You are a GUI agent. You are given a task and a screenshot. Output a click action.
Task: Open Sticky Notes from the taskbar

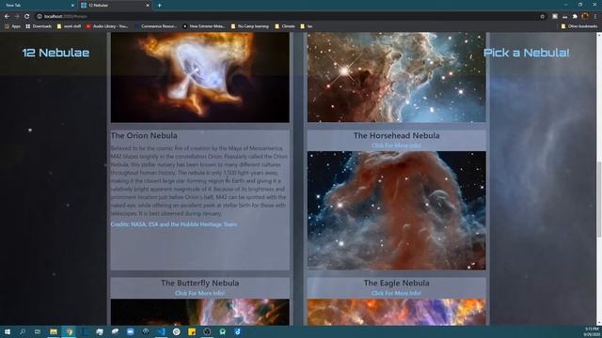192,331
